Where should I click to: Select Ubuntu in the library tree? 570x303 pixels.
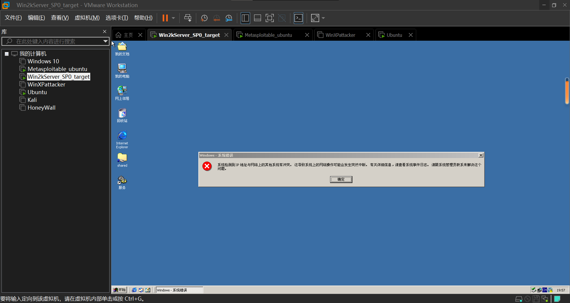point(37,92)
